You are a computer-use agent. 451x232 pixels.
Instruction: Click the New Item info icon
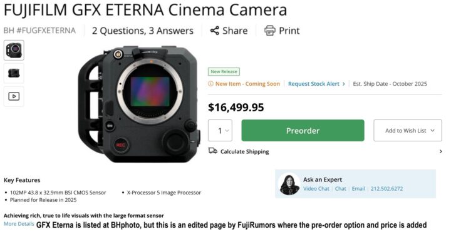coord(211,84)
